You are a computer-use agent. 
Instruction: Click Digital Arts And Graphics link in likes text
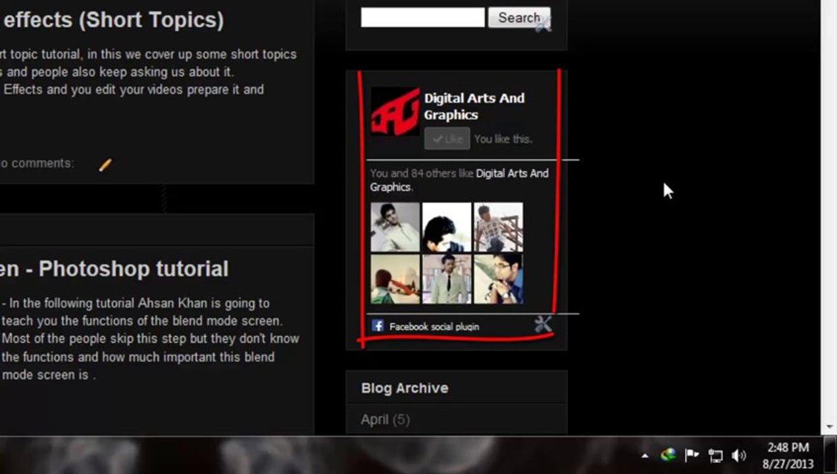(x=459, y=180)
